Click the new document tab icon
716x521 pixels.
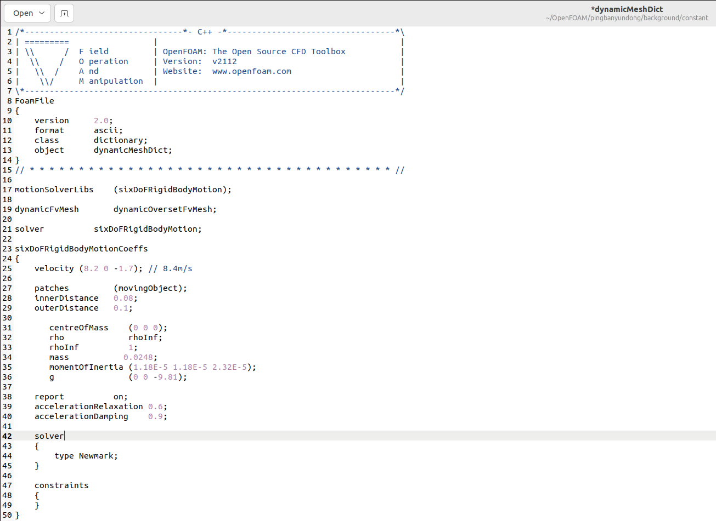point(64,13)
